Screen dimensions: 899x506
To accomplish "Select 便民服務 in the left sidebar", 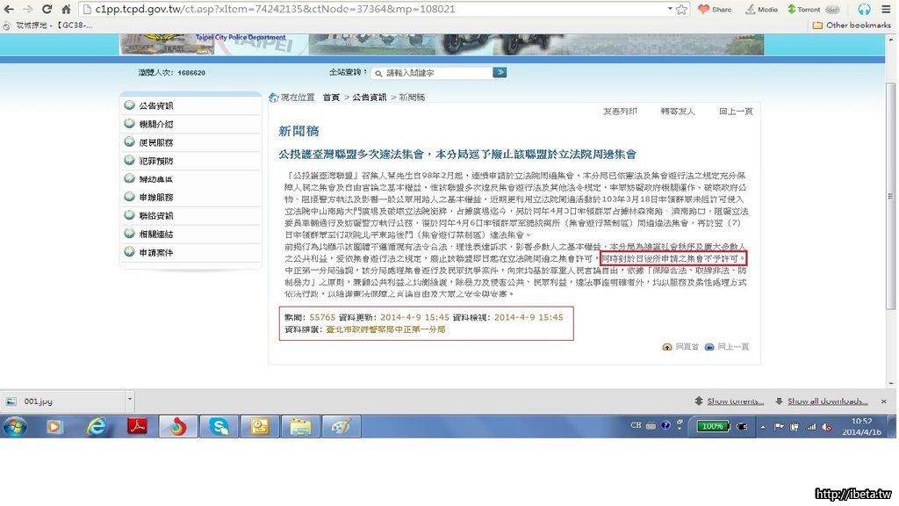I will point(155,142).
